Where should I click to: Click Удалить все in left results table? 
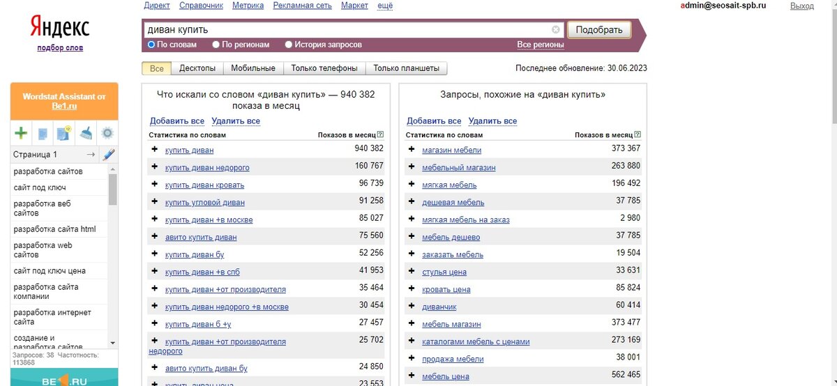(236, 121)
